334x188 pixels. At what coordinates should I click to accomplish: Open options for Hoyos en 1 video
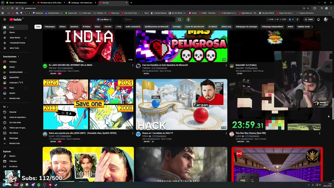[226, 133]
